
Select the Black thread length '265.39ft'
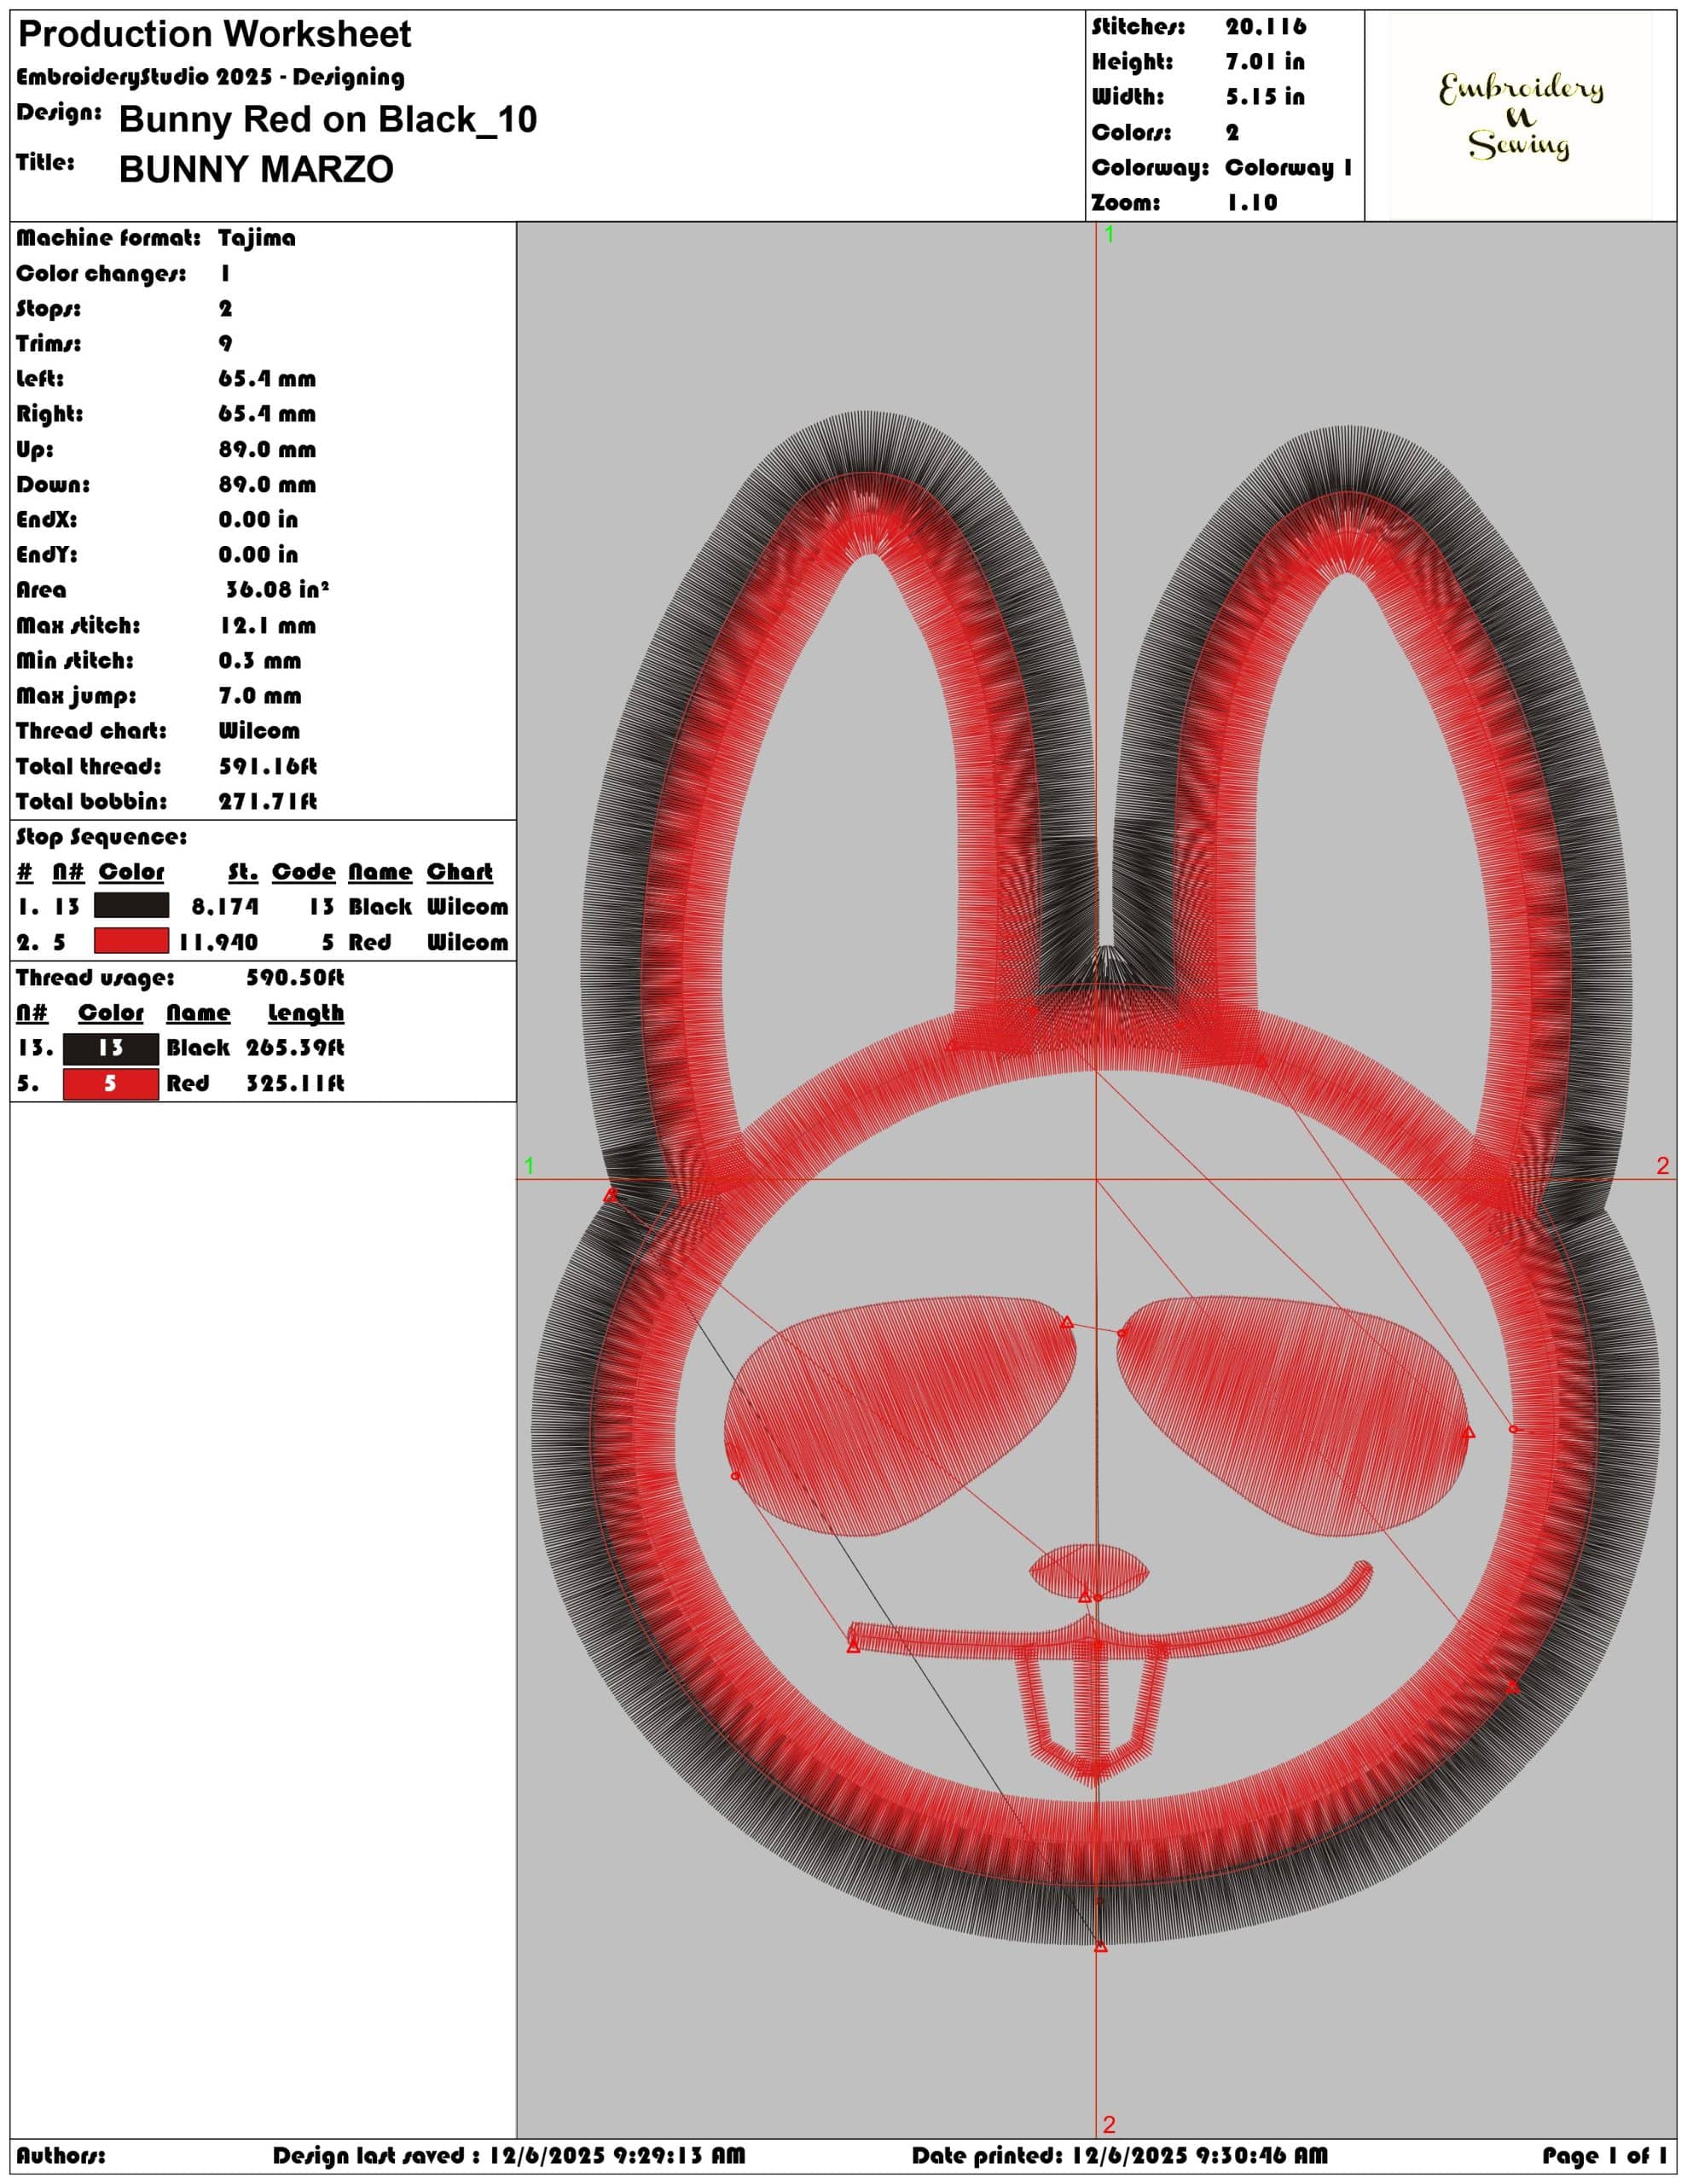[x=295, y=1048]
